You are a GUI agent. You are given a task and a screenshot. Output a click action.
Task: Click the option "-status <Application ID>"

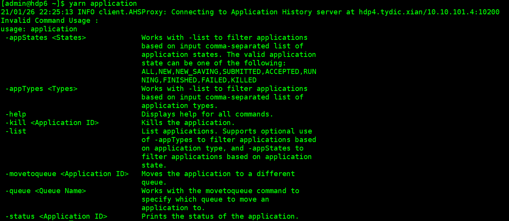coord(56,216)
